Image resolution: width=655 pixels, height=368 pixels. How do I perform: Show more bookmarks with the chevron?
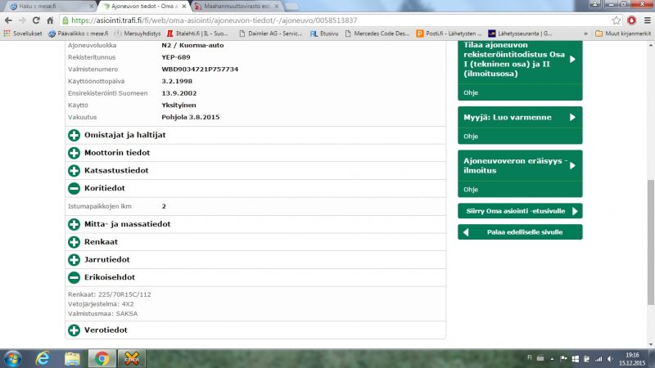(585, 34)
